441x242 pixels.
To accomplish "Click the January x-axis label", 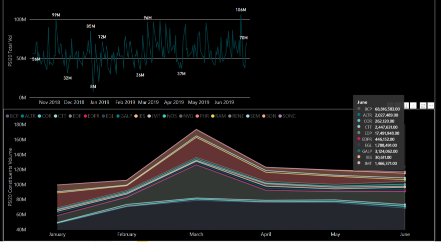I will click(57, 233).
